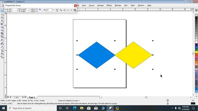Open the Text menu
The height and width of the screenshot is (111, 198).
click(x=126, y=6)
